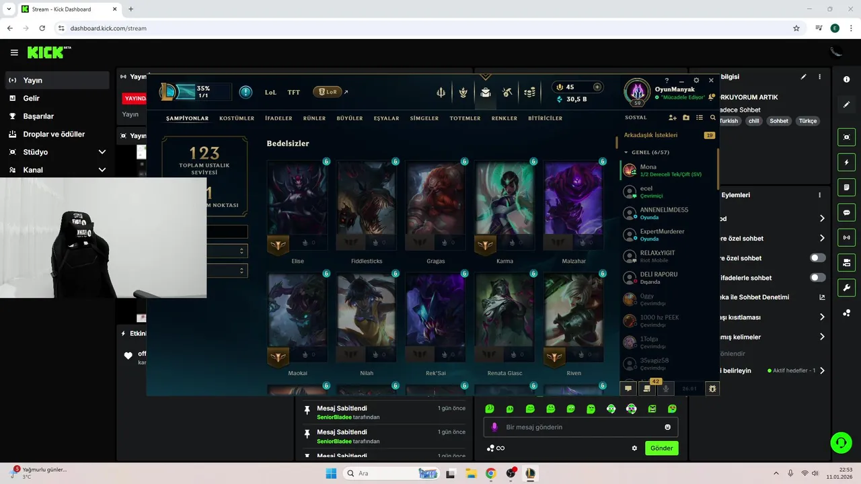
Task: Open the League Collection backpack icon
Action: [x=486, y=92]
